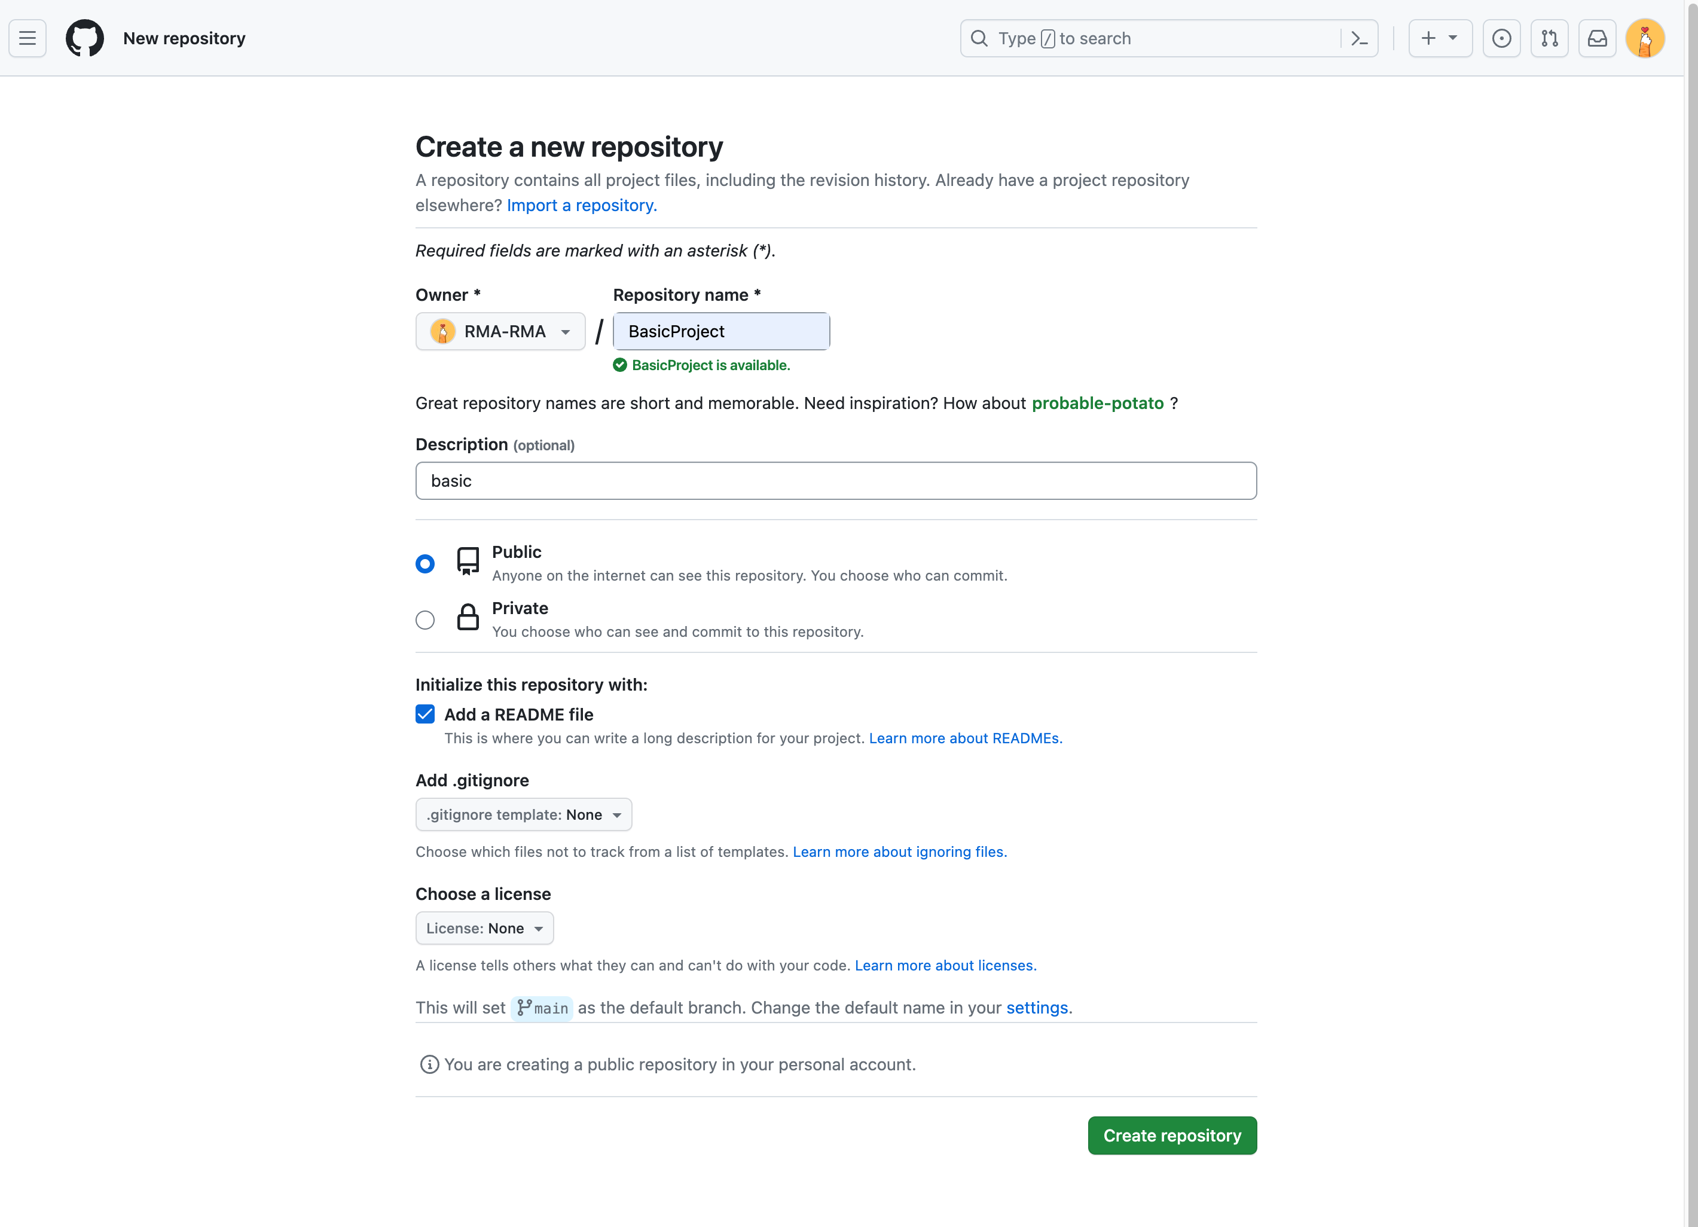Open the command palette icon

point(1359,38)
